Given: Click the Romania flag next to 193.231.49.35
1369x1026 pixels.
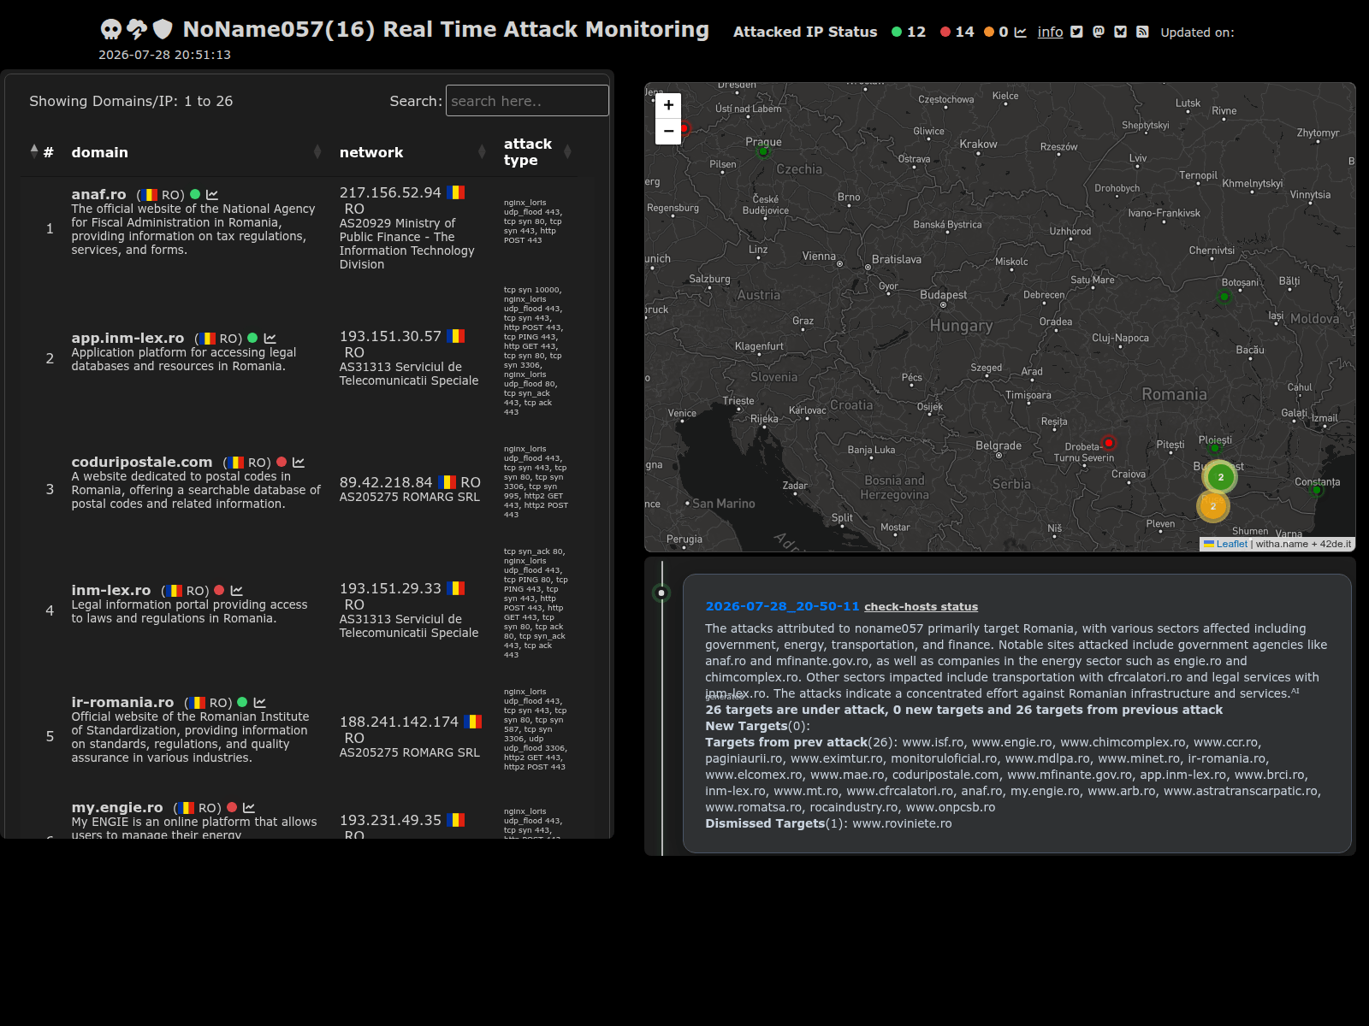Looking at the screenshot, I should [x=455, y=820].
